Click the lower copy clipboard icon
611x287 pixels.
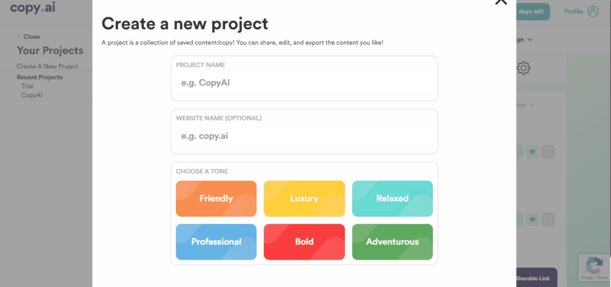coord(548,219)
